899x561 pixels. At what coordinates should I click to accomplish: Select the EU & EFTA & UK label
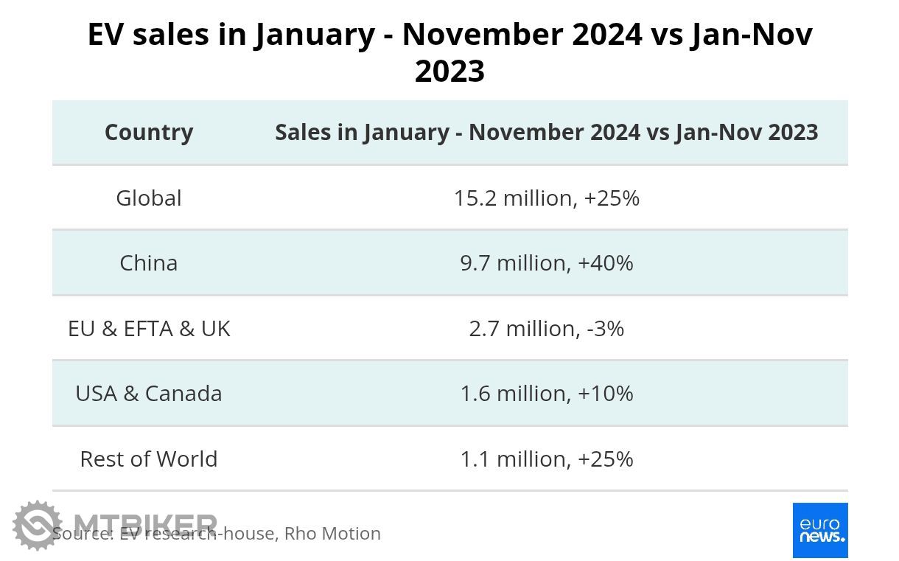coord(149,328)
